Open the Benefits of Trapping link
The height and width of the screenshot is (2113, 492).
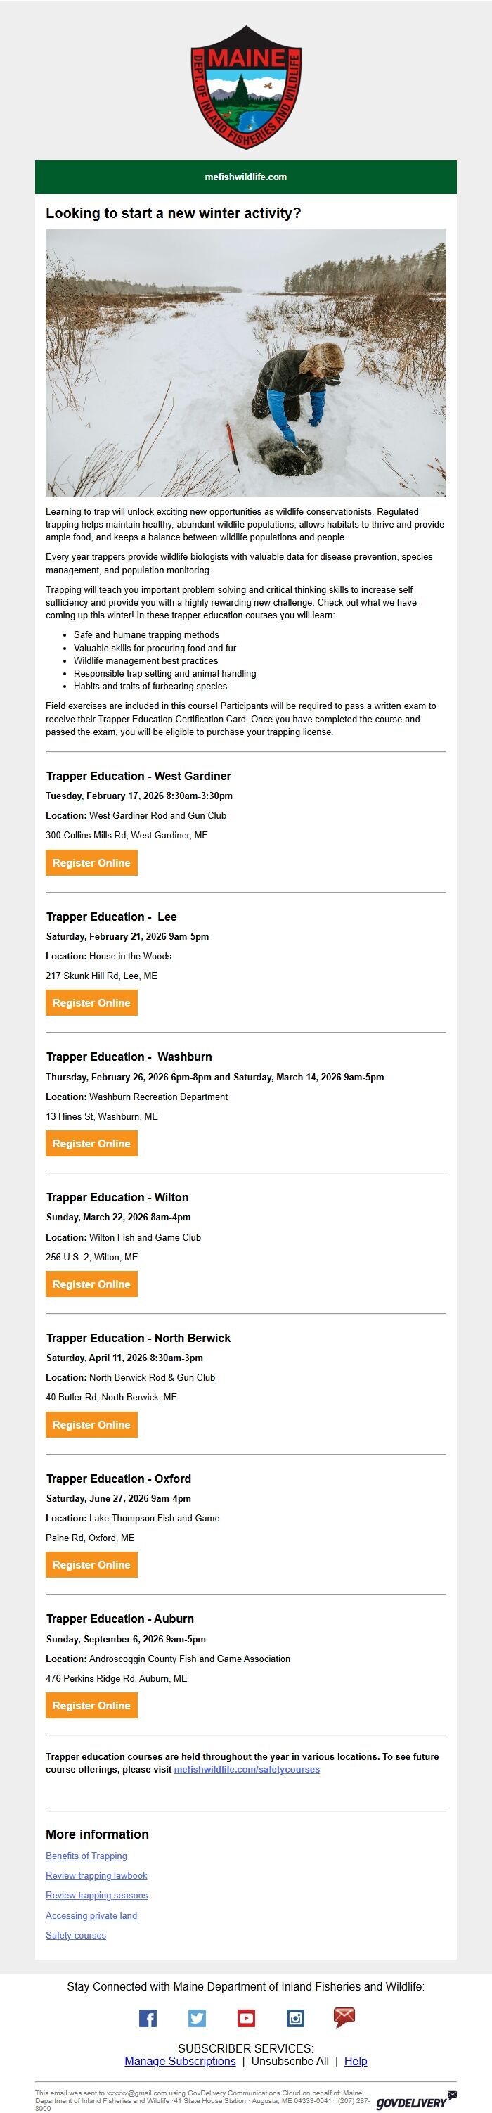86,1856
